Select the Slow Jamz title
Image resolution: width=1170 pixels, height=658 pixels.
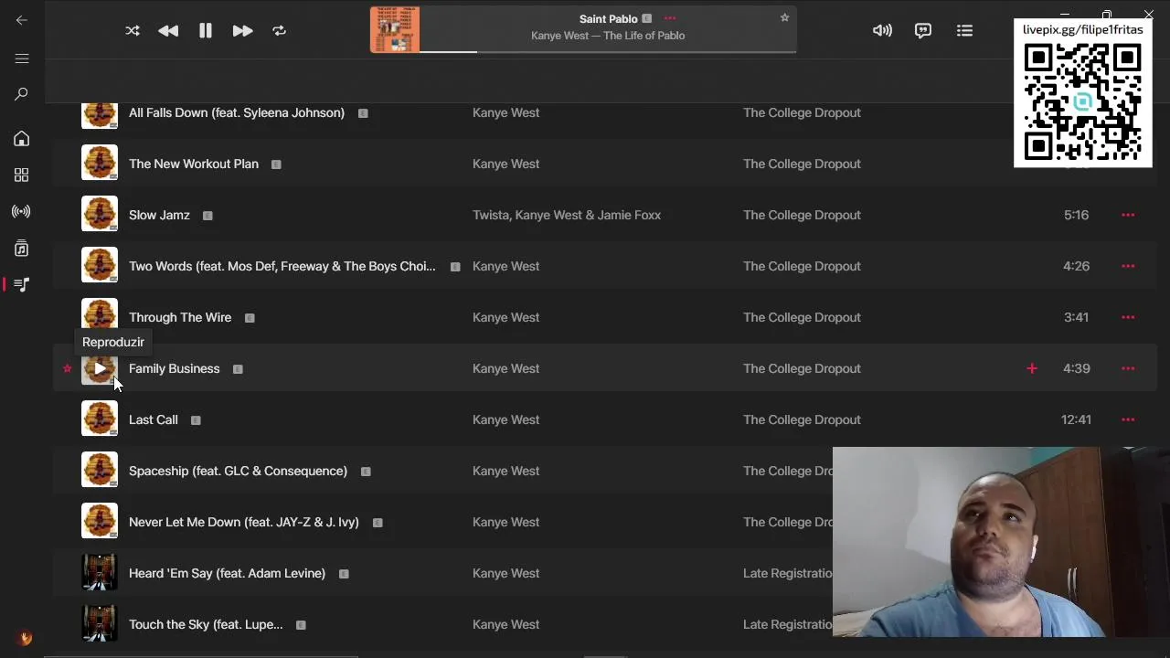pos(159,215)
